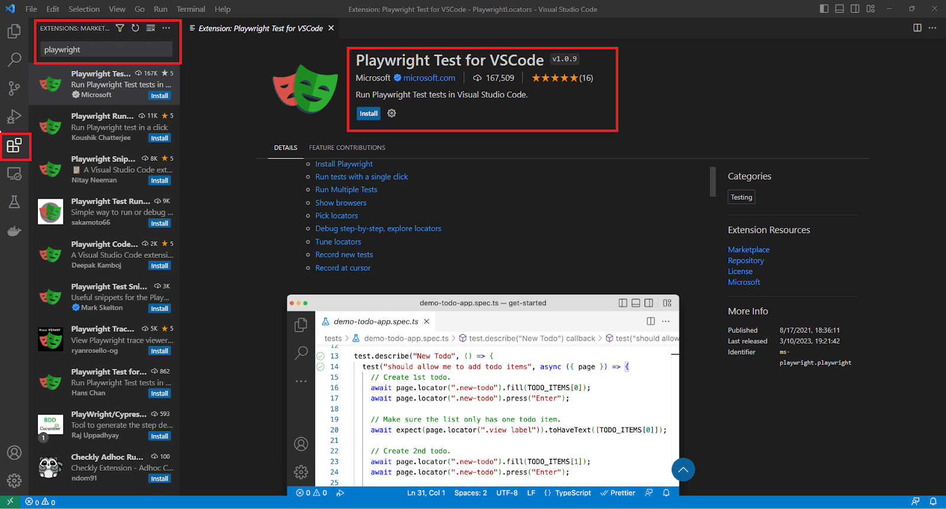946x509 pixels.
Task: Open extensions view More Actions menu
Action: click(166, 28)
